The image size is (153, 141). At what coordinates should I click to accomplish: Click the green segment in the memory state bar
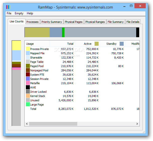point(63,32)
